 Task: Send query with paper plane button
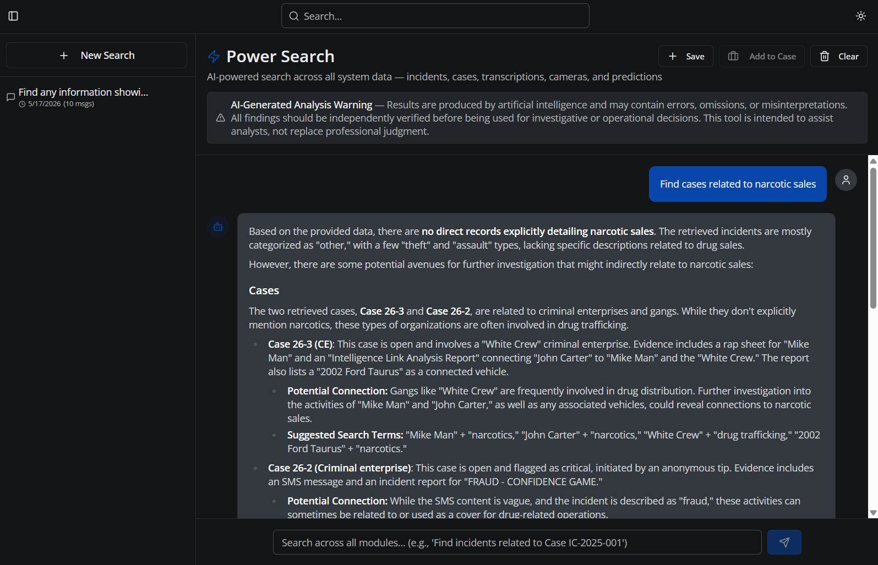pyautogui.click(x=784, y=542)
